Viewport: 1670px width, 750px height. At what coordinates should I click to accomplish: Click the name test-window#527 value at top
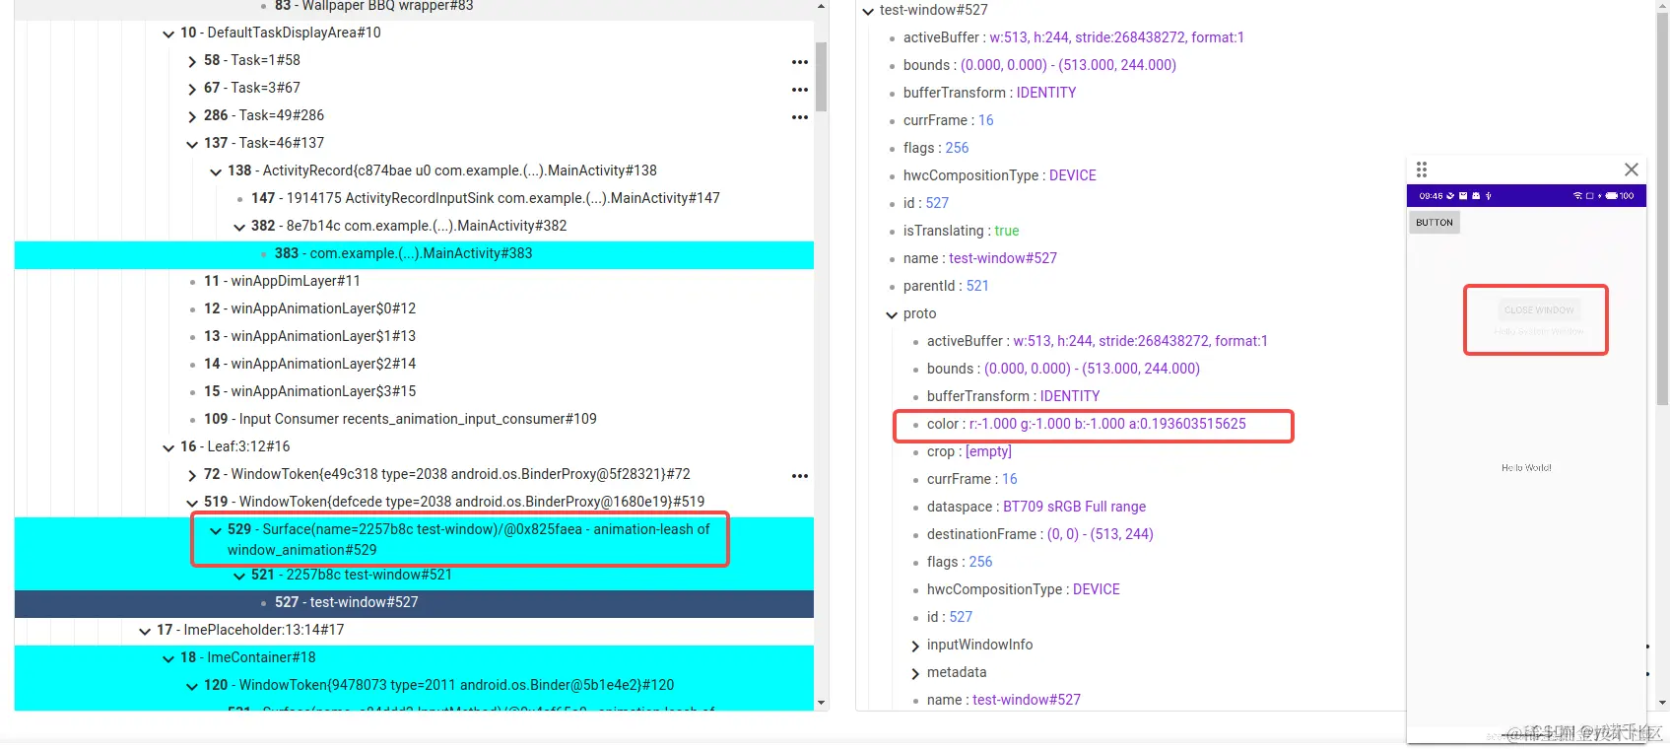pyautogui.click(x=1003, y=258)
